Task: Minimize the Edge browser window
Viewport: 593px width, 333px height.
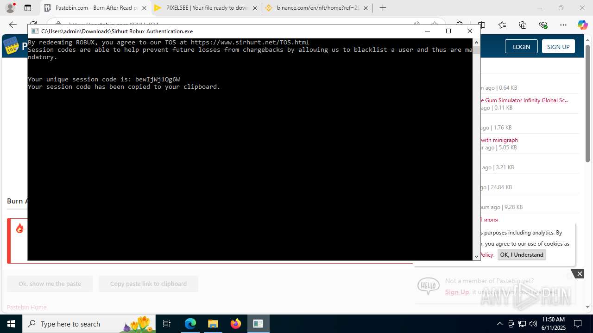Action: coord(539,8)
